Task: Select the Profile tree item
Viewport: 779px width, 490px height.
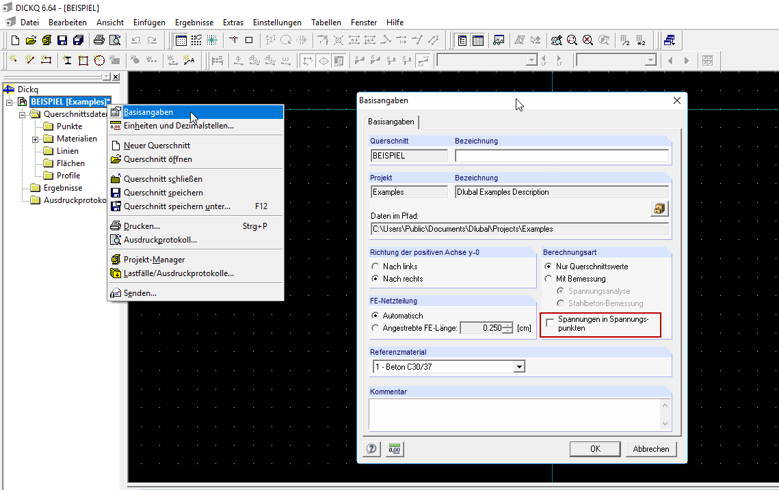Action: (68, 175)
